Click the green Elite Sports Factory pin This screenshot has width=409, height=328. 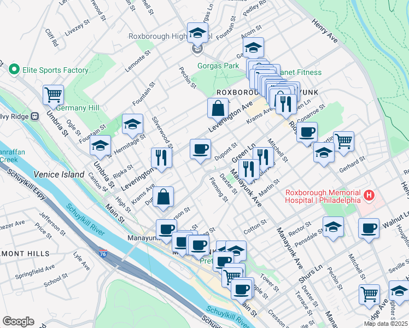(14, 69)
